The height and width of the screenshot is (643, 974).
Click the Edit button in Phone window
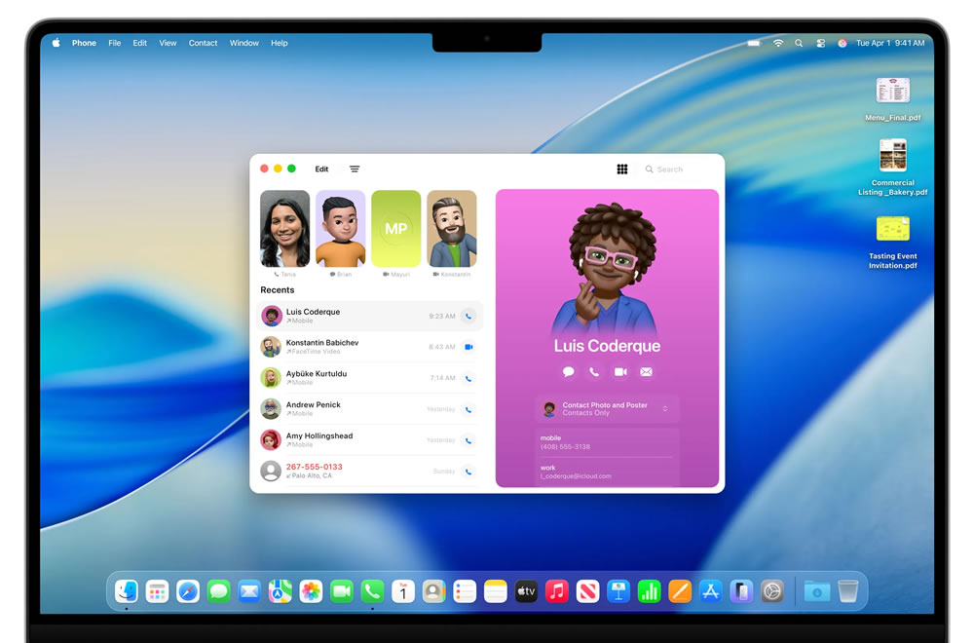pos(321,170)
